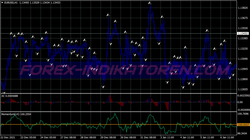Click the down arrow at chart's bottom-left corner
Screen dimensions: 250x140
(x=4, y=93)
